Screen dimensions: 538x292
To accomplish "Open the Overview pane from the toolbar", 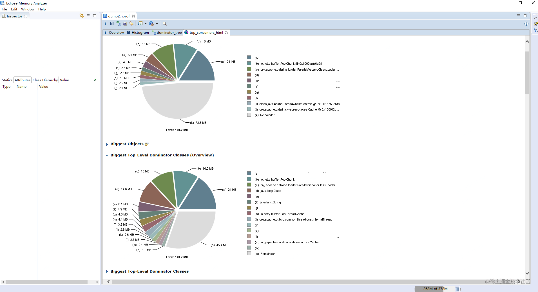I will click(x=105, y=24).
